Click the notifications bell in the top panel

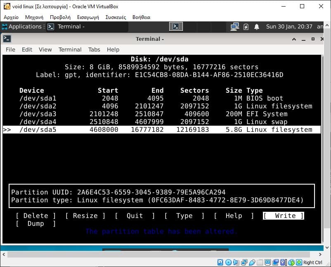click(x=257, y=26)
